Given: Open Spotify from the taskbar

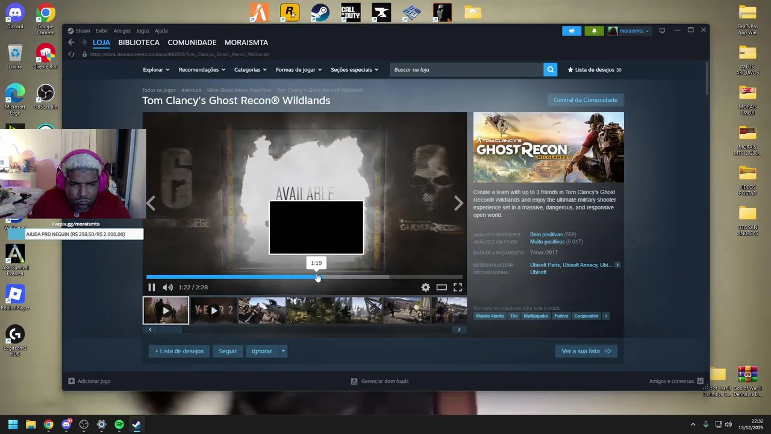Looking at the screenshot, I should click(x=119, y=424).
